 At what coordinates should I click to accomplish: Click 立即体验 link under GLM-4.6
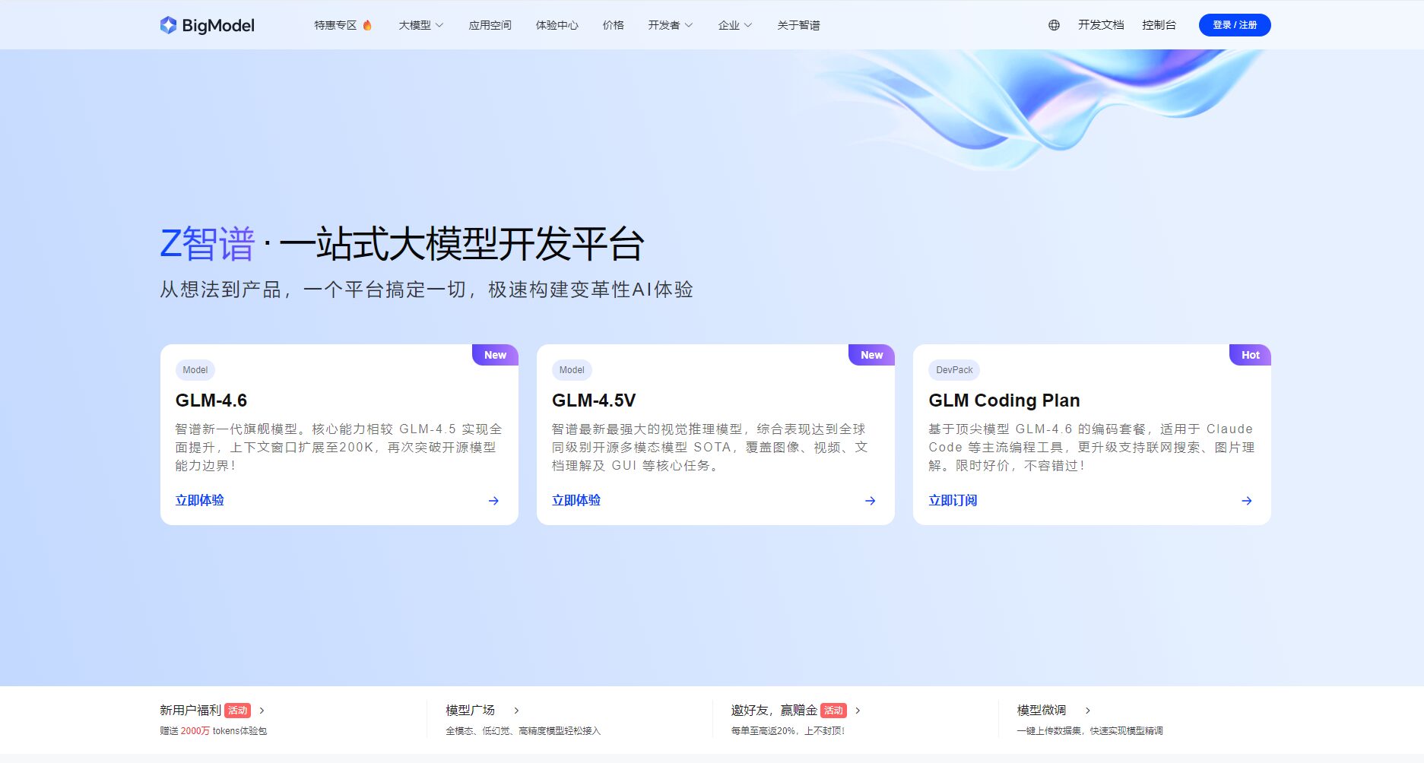coord(200,501)
